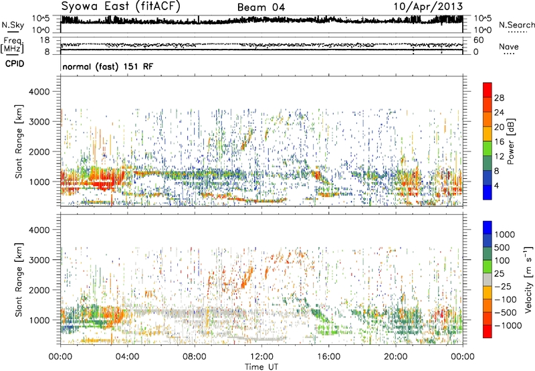Pick the light green 25–100 Velocity colorbar segment
Screen dimensions: 535x371
pyautogui.click(x=488, y=267)
